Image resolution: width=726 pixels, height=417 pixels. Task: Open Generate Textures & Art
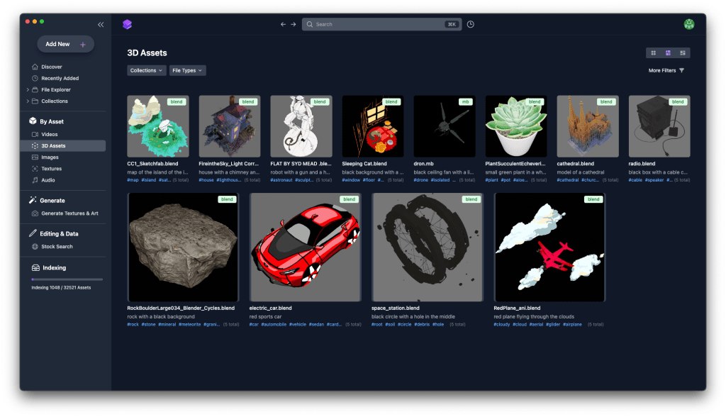[71, 213]
